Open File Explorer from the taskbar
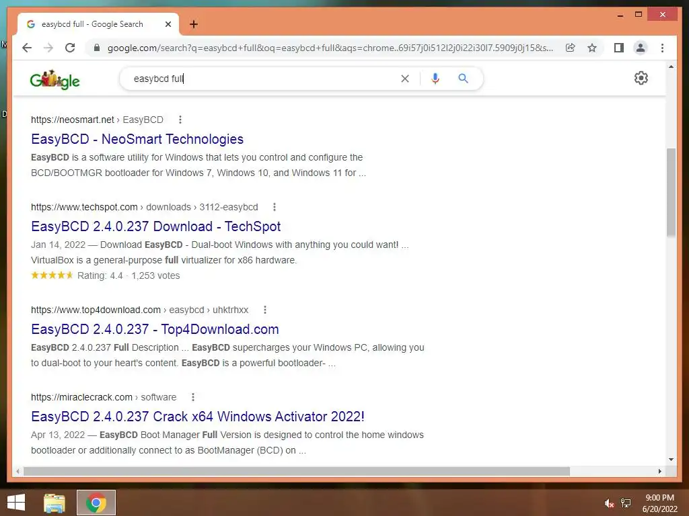The image size is (689, 516). [55, 503]
